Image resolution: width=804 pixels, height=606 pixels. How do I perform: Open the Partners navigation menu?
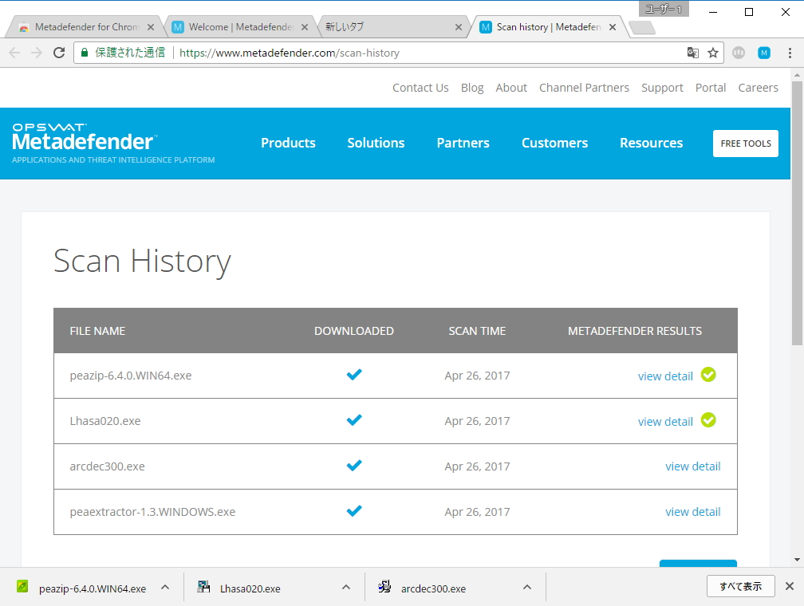463,143
